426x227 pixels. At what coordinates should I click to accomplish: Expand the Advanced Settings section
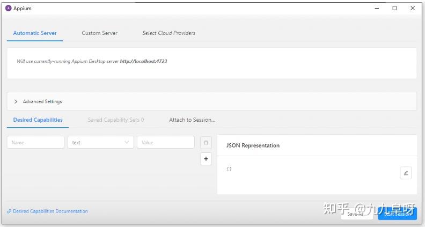[16, 101]
